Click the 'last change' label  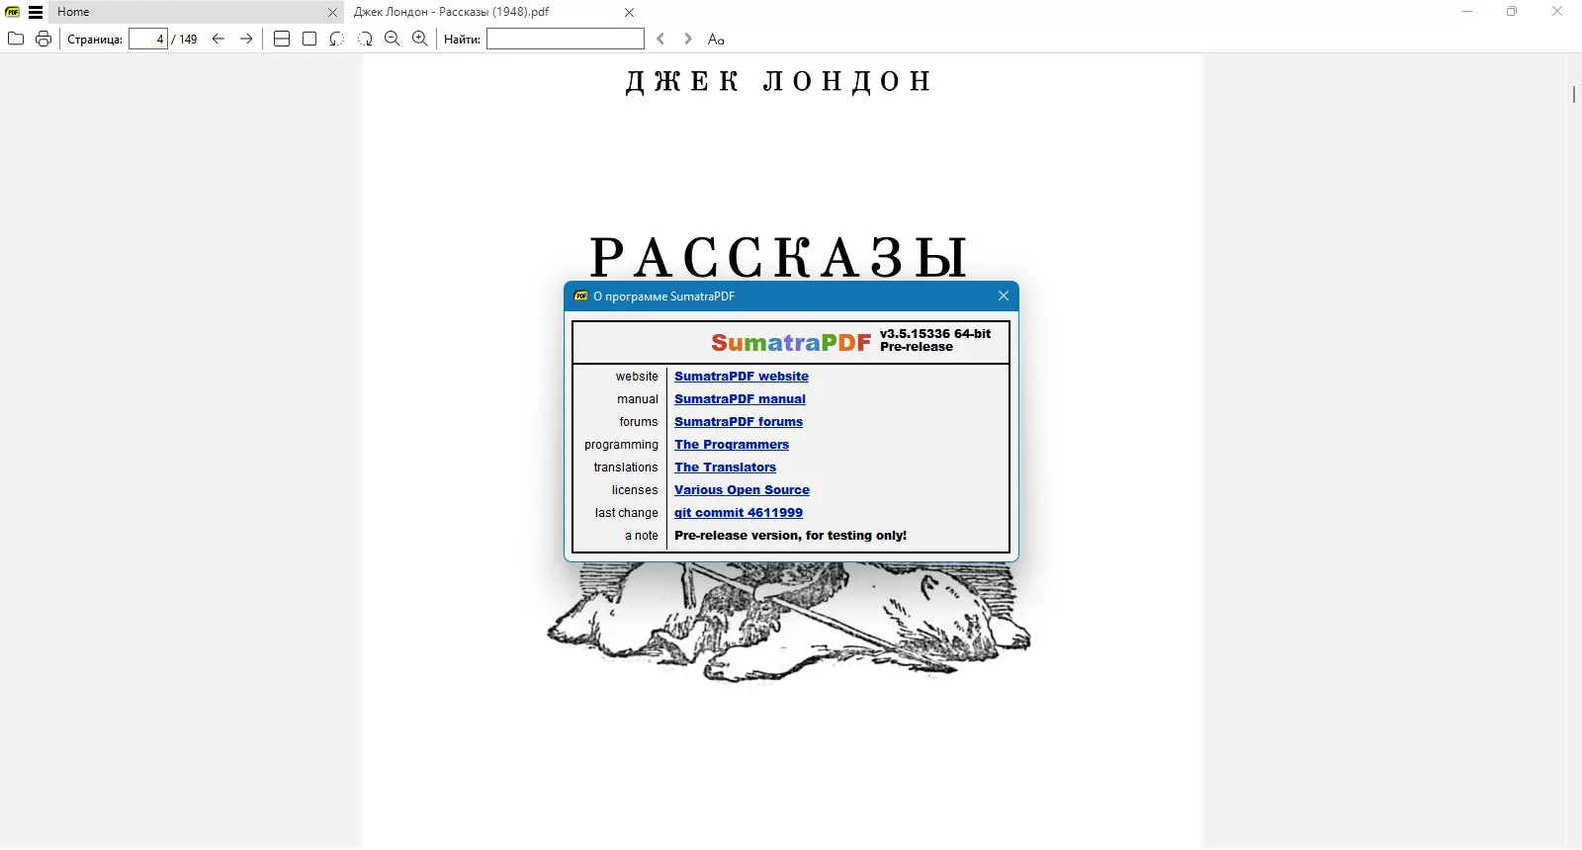626,513
